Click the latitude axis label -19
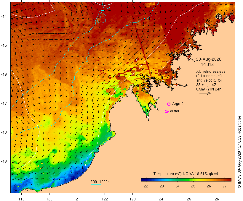Viewport: 243px width, 201px height. click(x=4, y=161)
